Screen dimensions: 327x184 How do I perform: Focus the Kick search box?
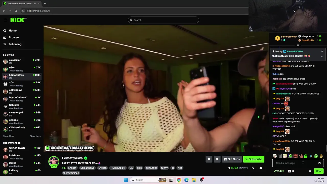[x=163, y=20]
